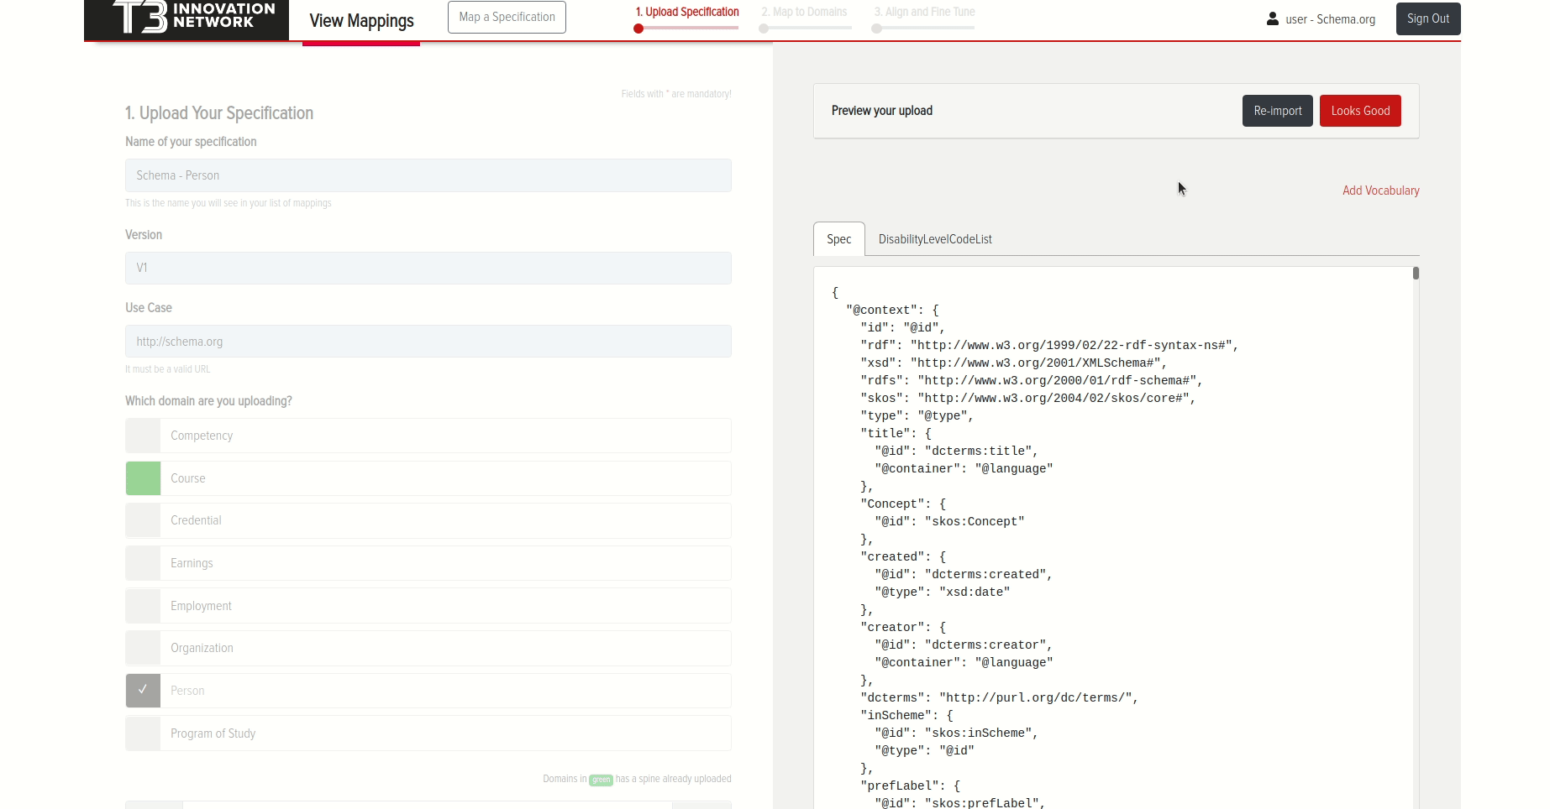Uncheck the Person domain checkbox

143,691
